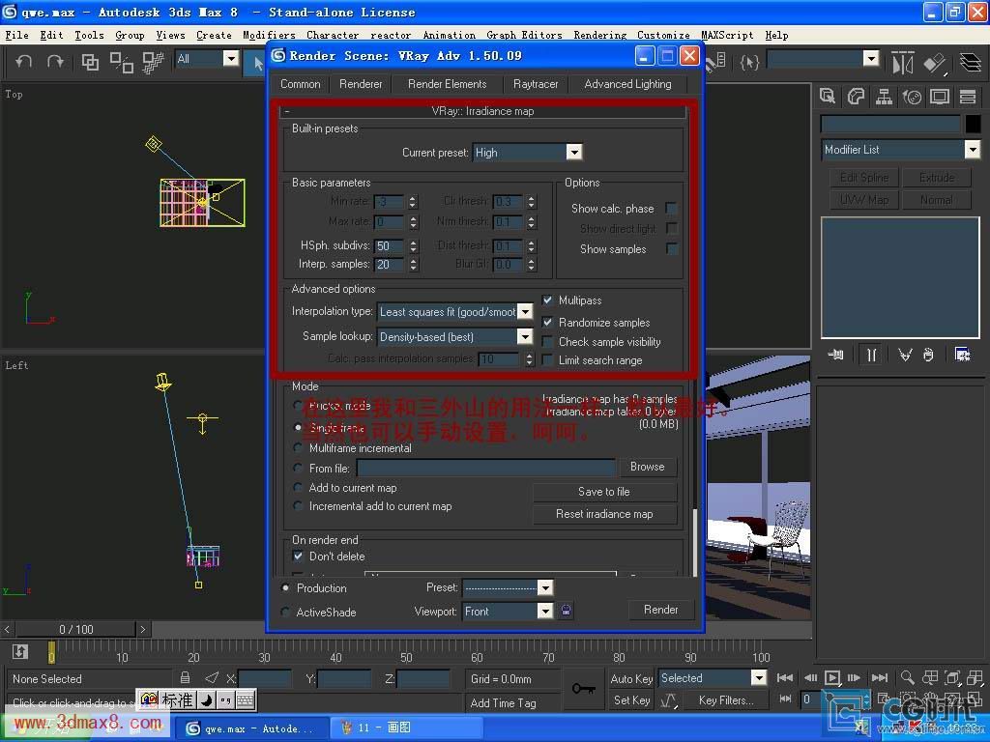
Task: Click the Unlink Selection toolbar icon
Action: coord(121,62)
